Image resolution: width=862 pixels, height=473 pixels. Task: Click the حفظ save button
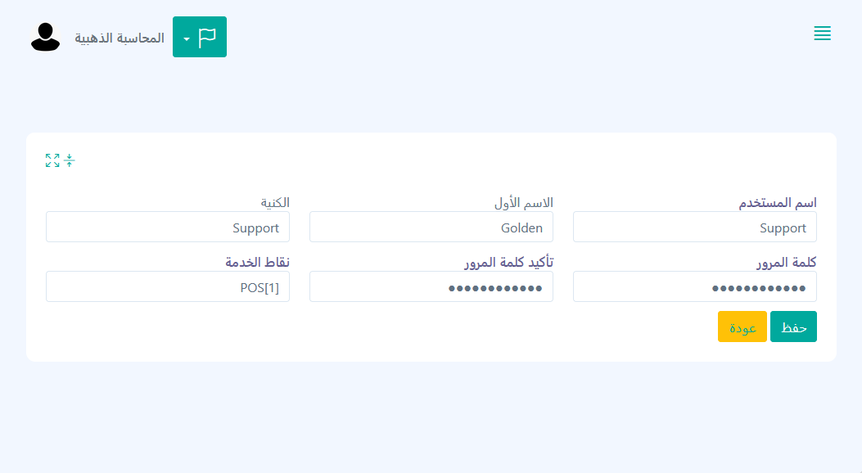pyautogui.click(x=793, y=327)
